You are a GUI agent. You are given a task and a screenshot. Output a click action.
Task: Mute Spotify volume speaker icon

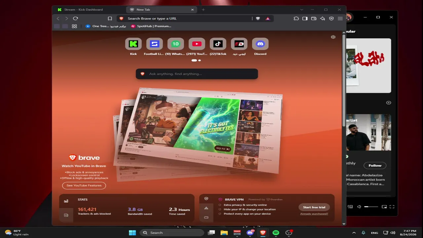[359, 207]
